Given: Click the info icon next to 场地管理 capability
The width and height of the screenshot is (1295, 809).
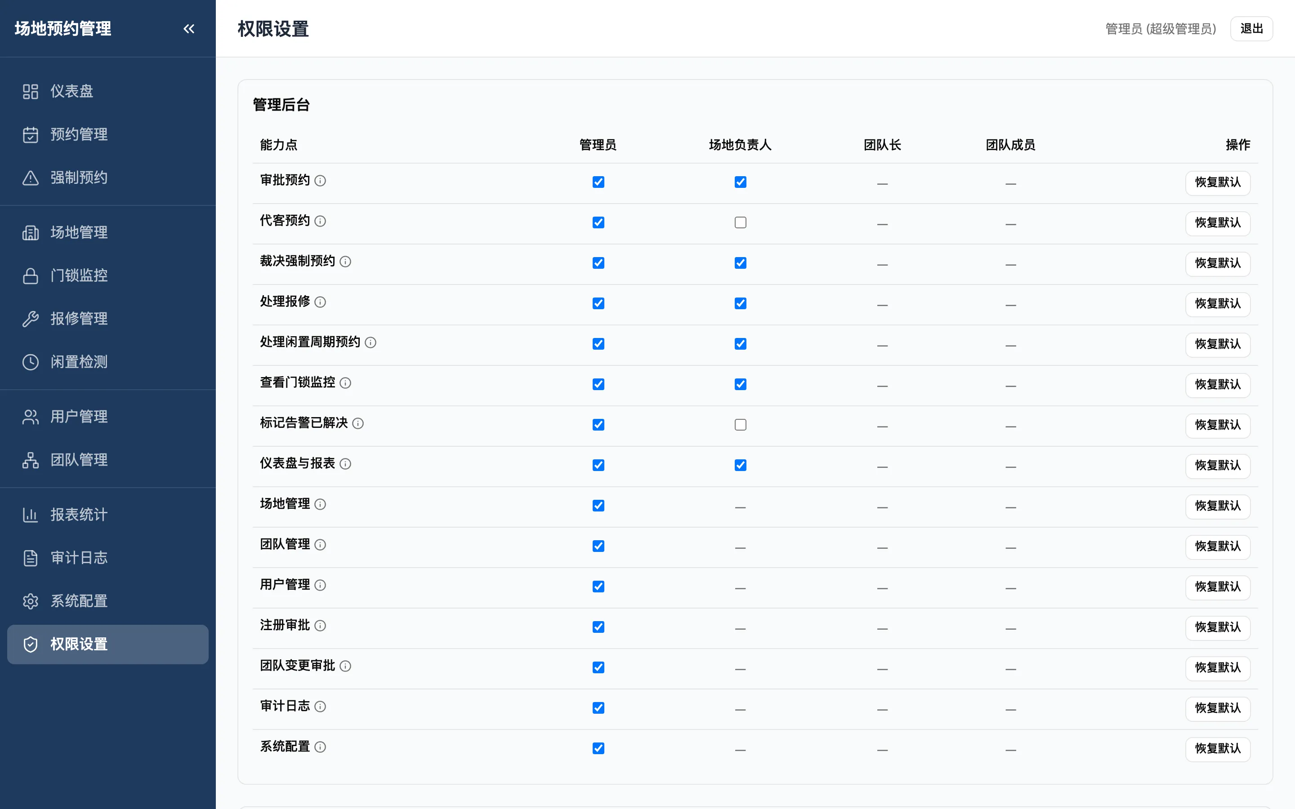Looking at the screenshot, I should [320, 504].
